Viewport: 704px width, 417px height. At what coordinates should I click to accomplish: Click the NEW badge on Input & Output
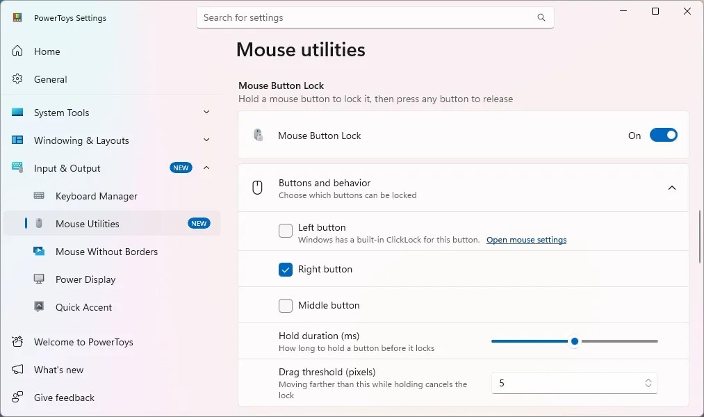pyautogui.click(x=181, y=168)
